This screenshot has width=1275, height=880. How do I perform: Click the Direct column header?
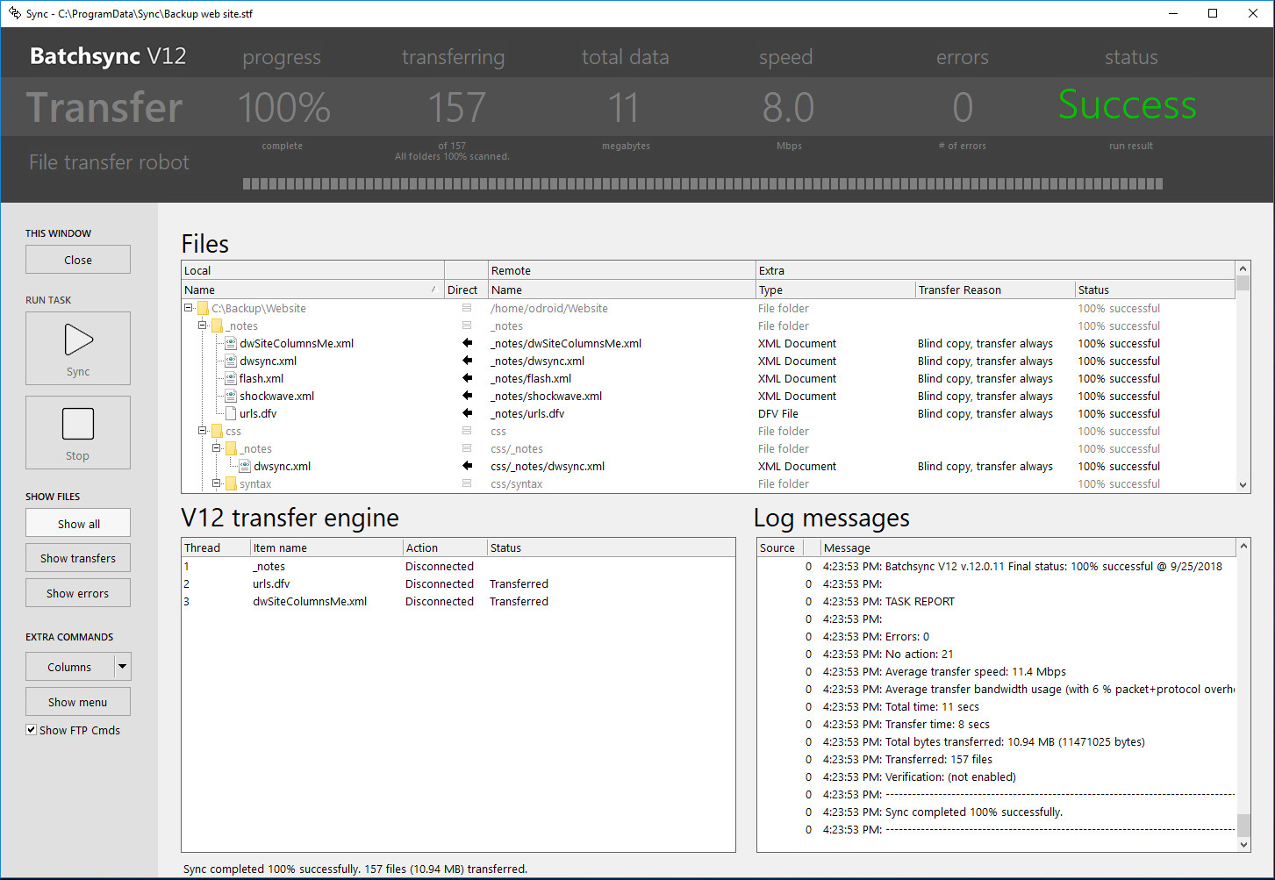pyautogui.click(x=466, y=290)
